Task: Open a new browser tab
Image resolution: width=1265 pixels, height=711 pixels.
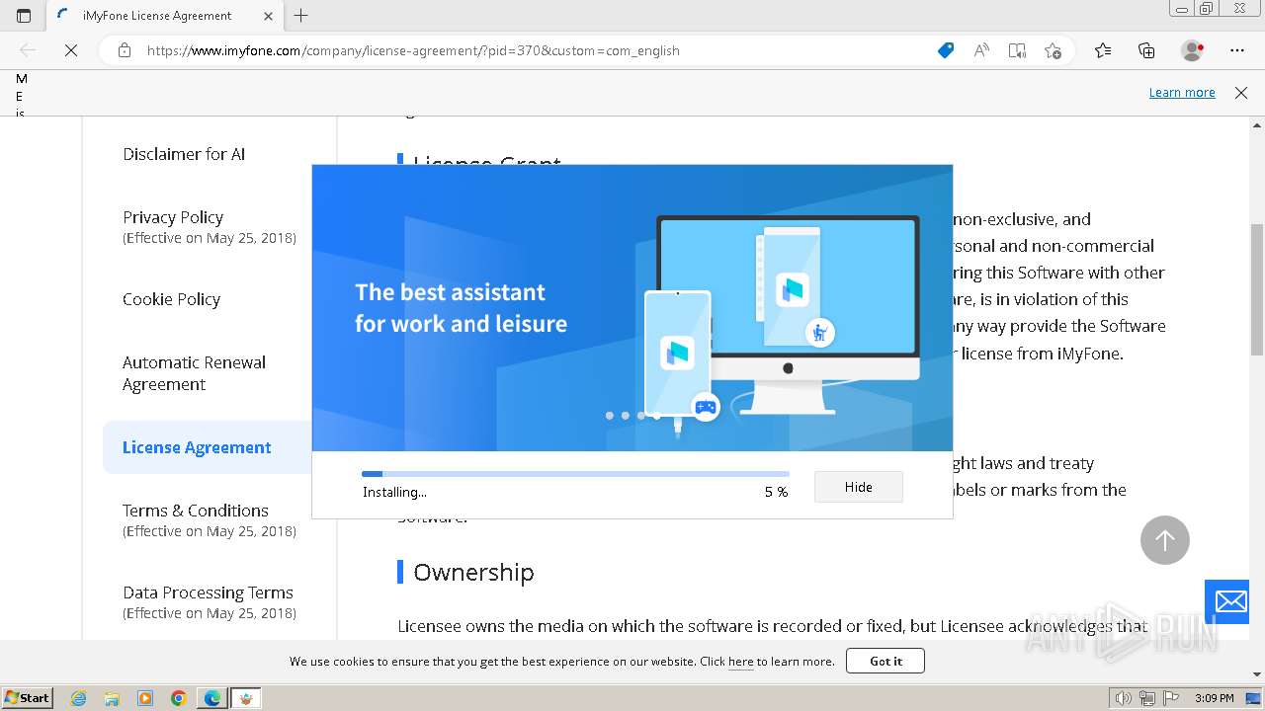Action: [x=301, y=16]
